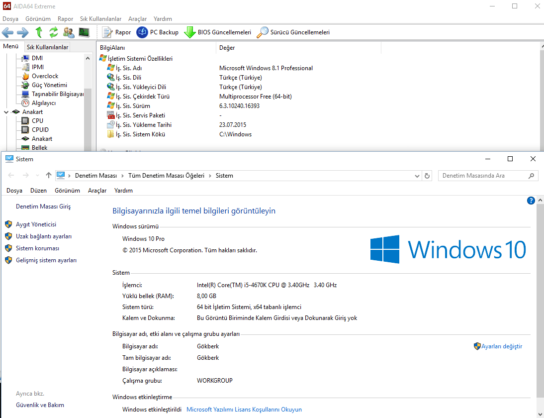
Task: Click Tüm Denetim Masası Öğeleri breadcrumb
Action: pos(166,176)
